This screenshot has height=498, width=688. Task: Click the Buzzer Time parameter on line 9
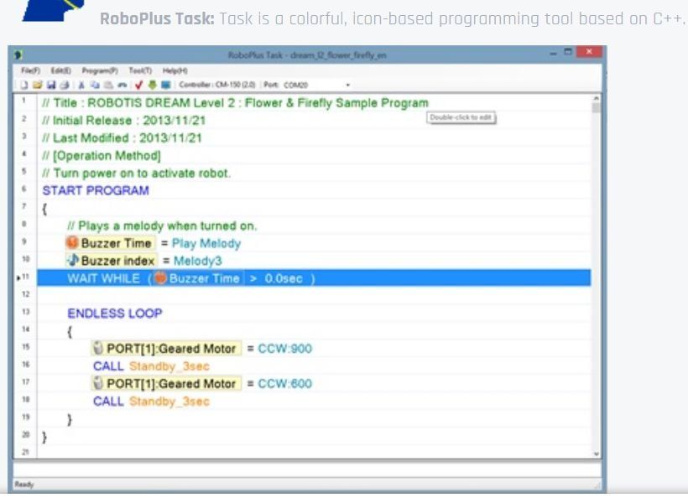tap(110, 243)
